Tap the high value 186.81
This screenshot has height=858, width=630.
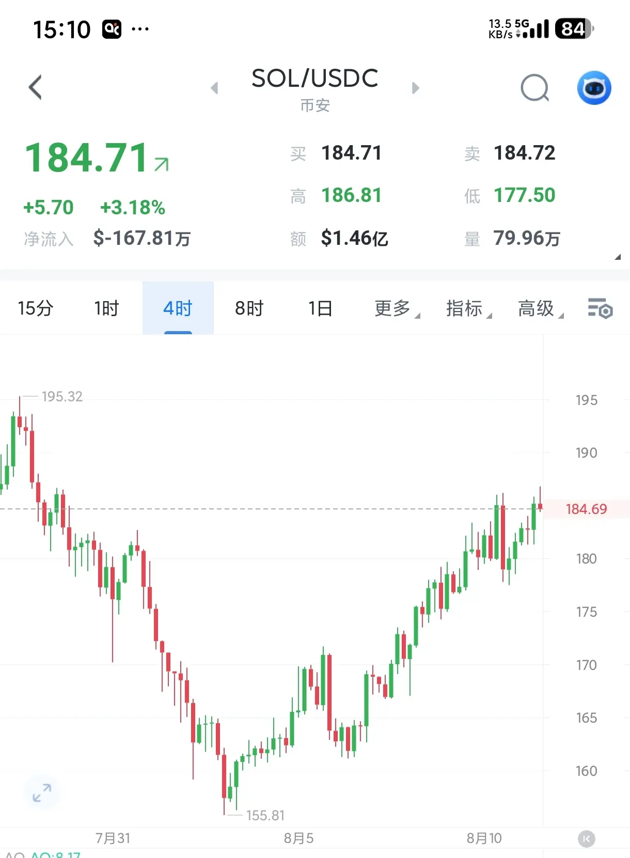351,195
